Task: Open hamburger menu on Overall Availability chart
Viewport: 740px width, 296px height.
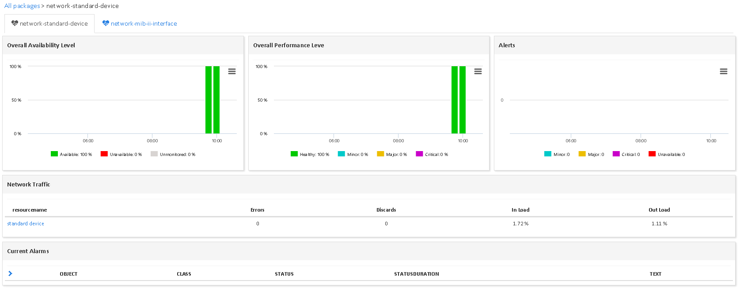Action: (x=231, y=72)
